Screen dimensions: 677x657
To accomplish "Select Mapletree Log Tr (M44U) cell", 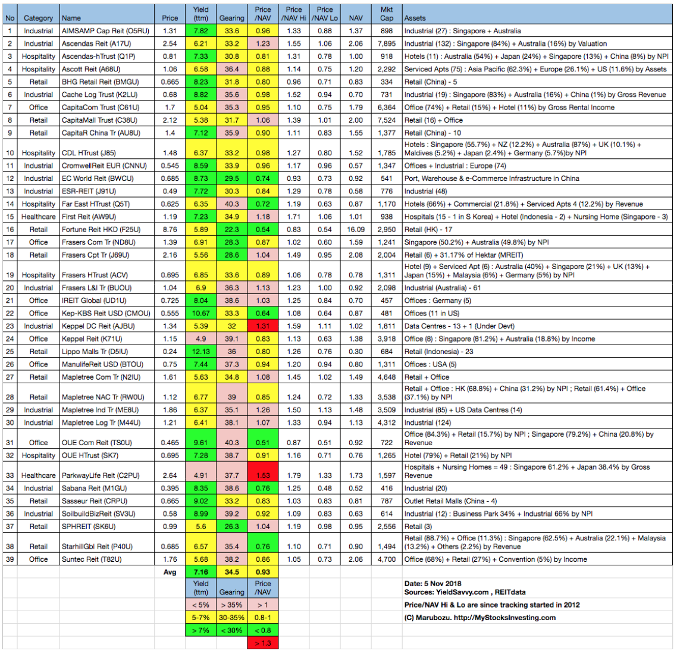I will [107, 423].
